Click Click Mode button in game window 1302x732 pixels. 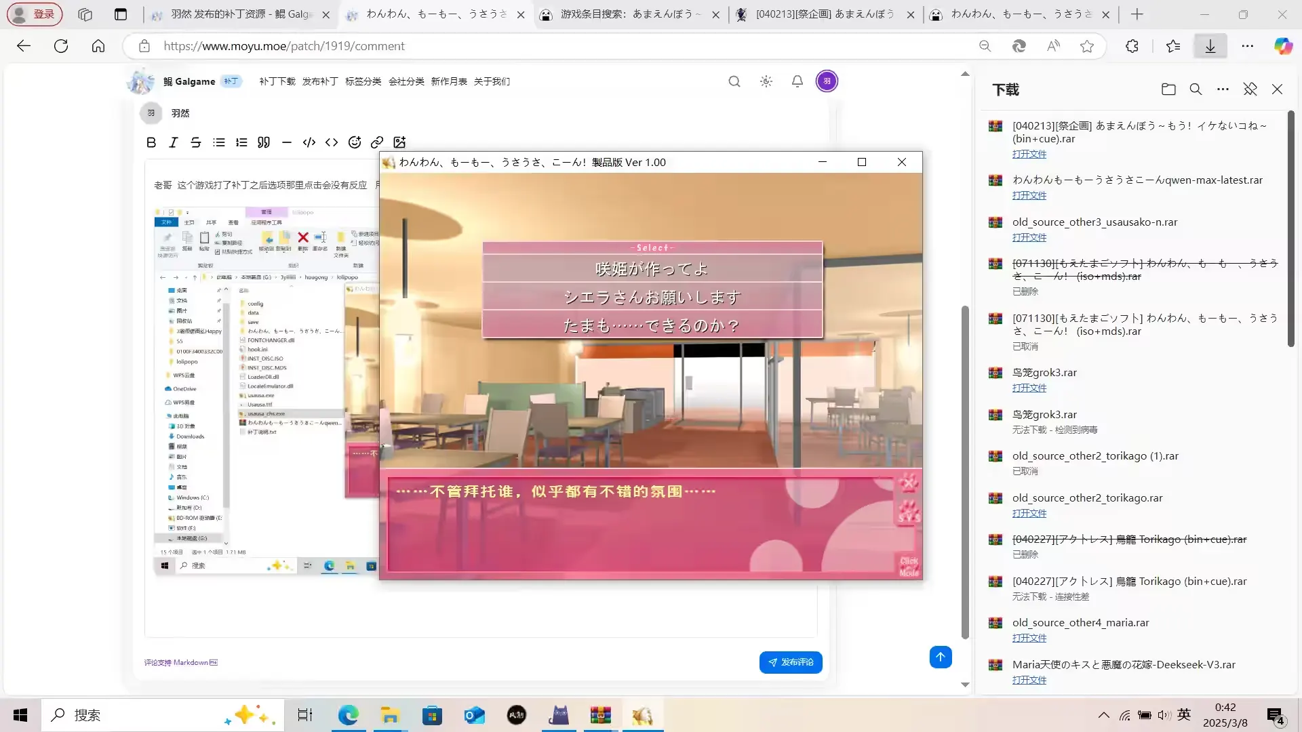(x=909, y=566)
